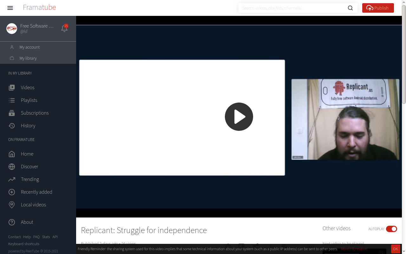Click the search magnifier icon
Image resolution: width=406 pixels, height=254 pixels.
coord(350,8)
